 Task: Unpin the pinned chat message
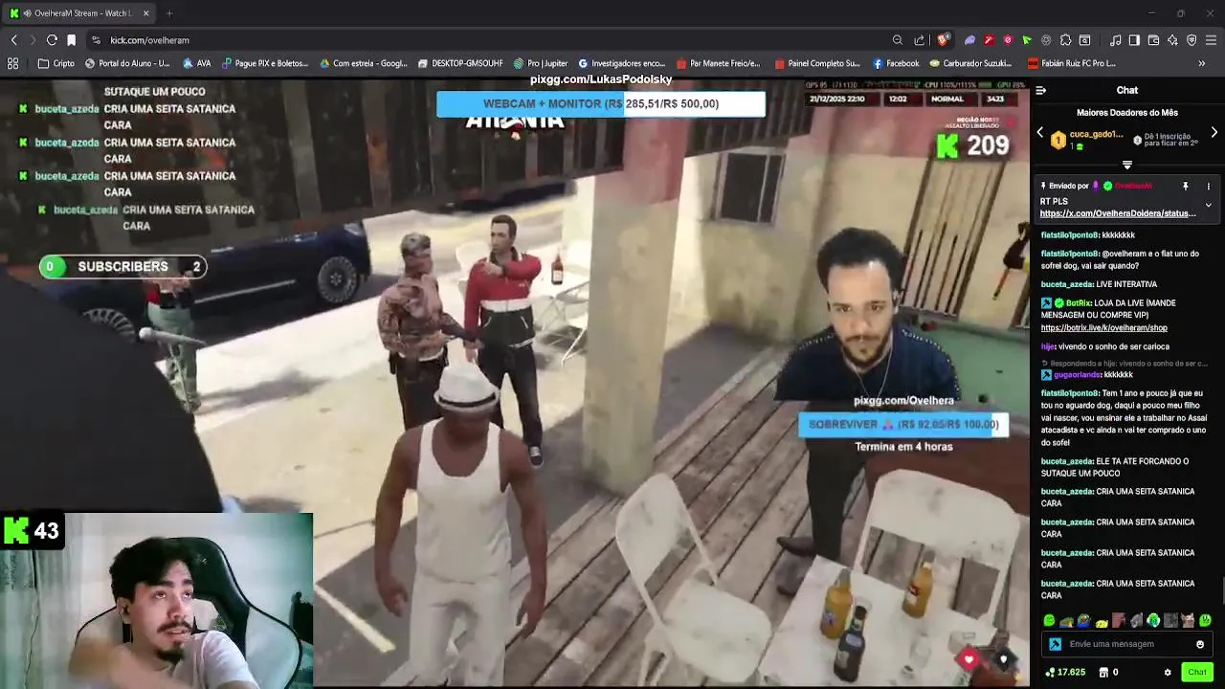1185,186
